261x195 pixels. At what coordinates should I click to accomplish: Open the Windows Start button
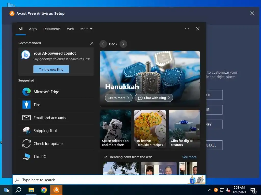(x=6, y=190)
